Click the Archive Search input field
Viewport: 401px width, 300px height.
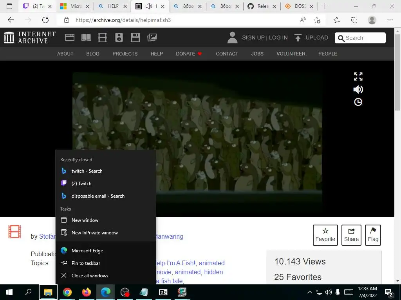360,38
